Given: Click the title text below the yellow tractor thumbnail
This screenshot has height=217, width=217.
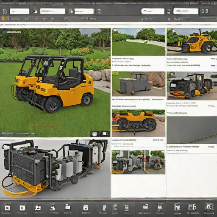Looking at the screenshot, I should pos(177,59).
